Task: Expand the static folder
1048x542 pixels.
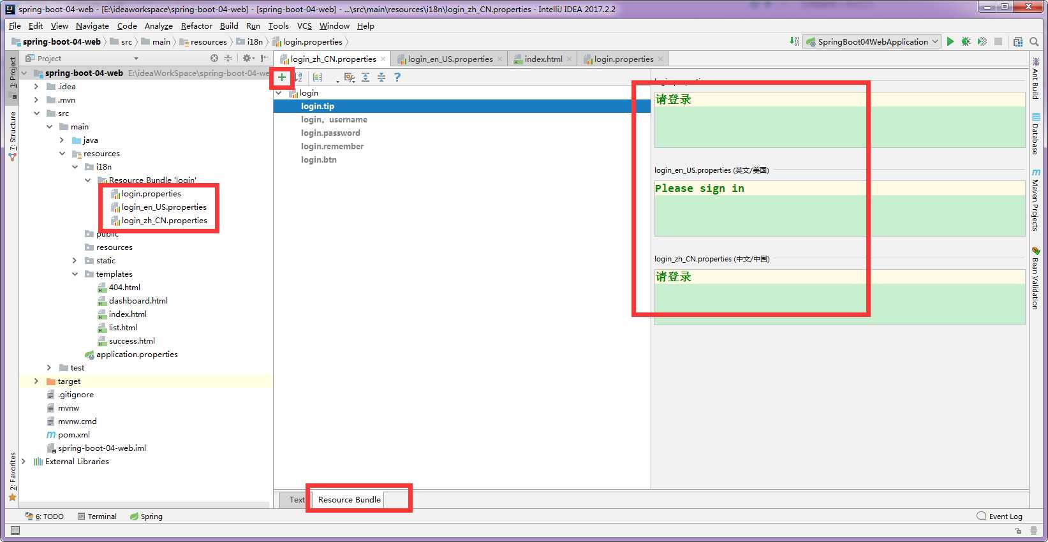Action: [x=75, y=261]
